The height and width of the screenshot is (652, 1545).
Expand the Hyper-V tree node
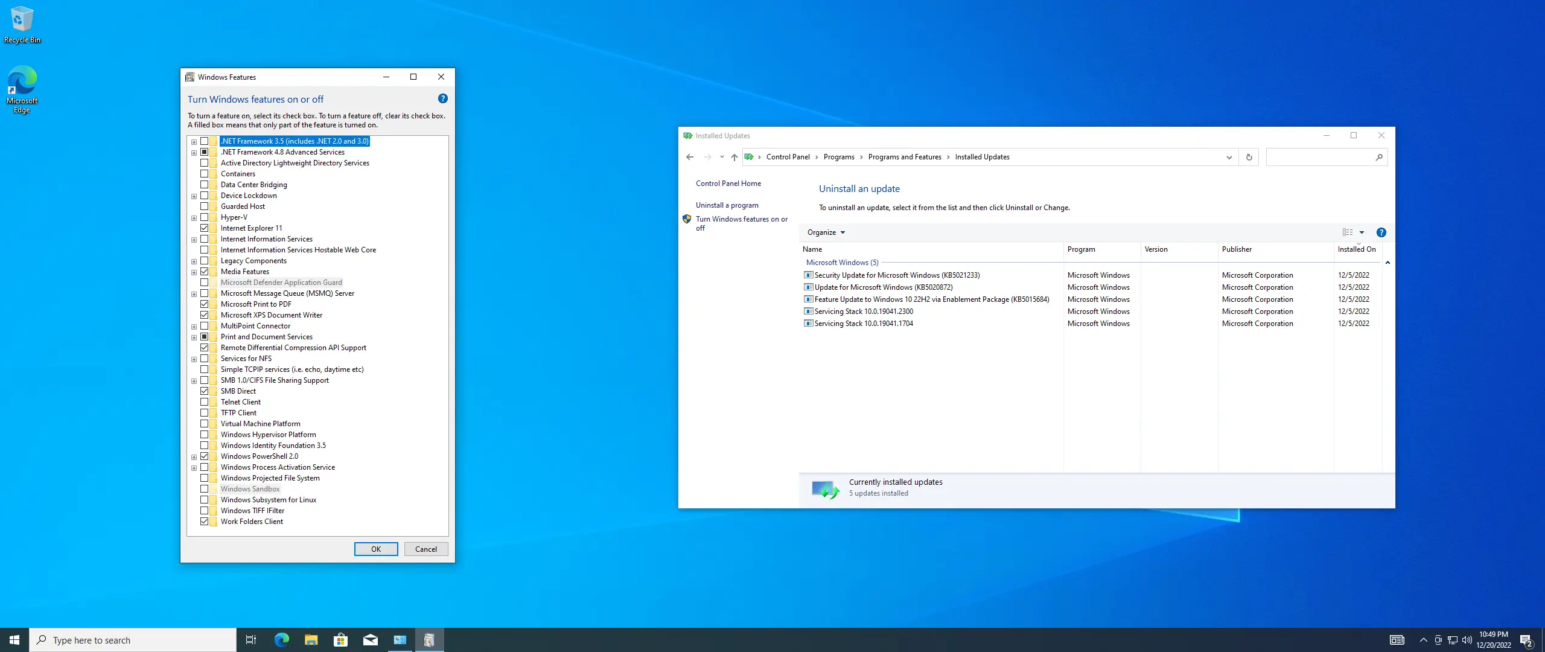[x=194, y=218]
